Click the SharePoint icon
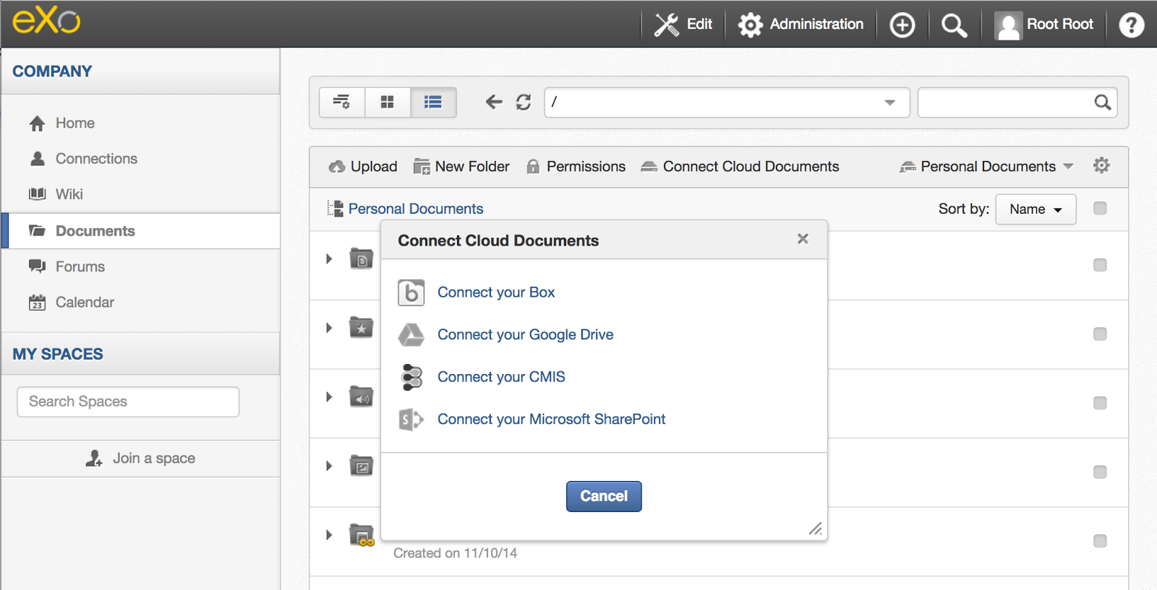 coord(411,420)
